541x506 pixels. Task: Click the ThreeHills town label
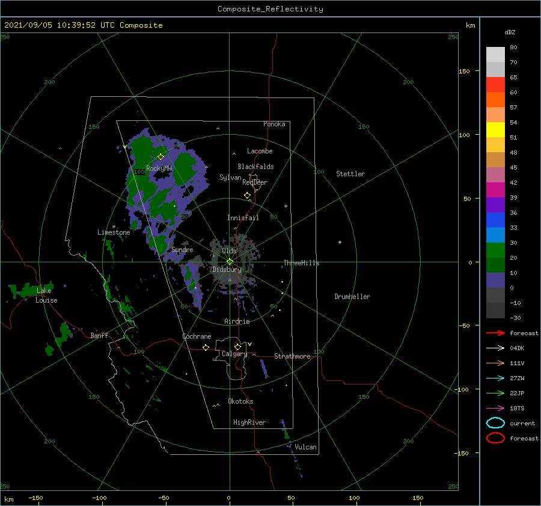(301, 263)
